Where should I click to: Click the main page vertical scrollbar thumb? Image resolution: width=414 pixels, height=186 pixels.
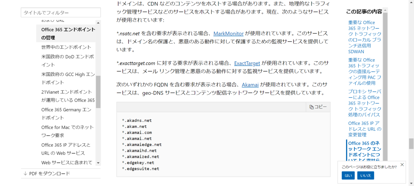411,144
